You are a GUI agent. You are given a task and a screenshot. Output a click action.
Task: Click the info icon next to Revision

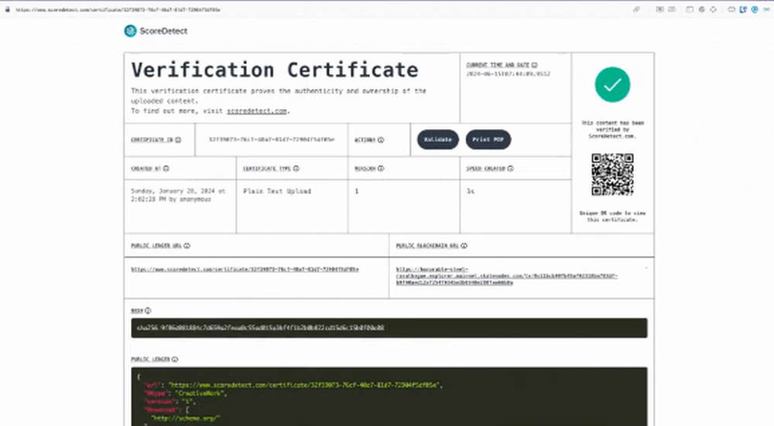[381, 168]
